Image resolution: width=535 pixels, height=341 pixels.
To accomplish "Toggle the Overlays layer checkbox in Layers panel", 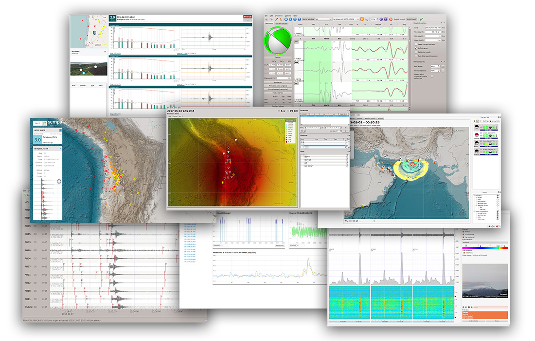I will pos(498,195).
